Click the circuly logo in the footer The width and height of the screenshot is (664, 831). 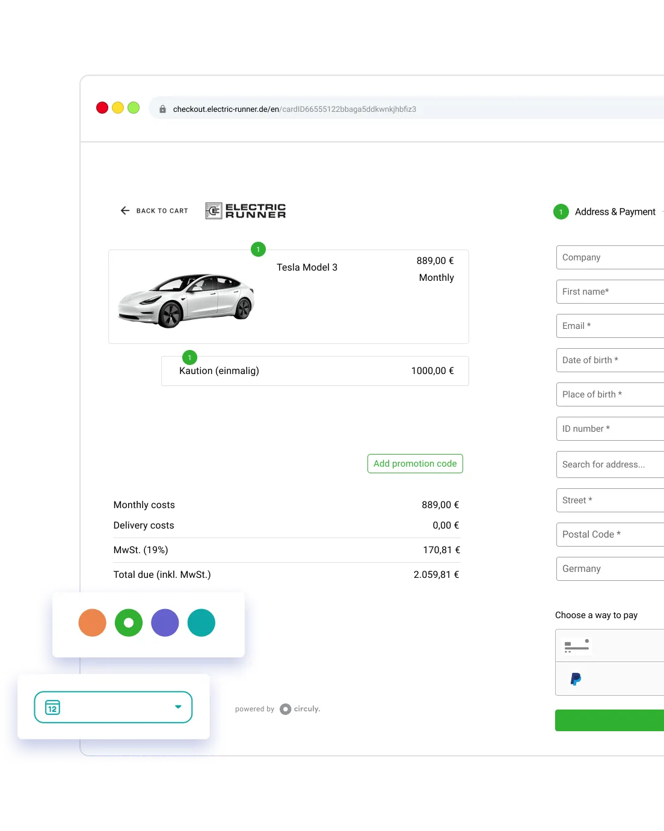point(300,709)
